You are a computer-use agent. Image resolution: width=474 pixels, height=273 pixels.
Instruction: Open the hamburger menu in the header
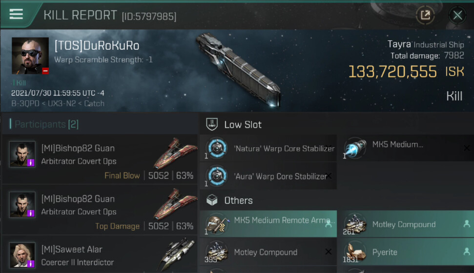tap(16, 14)
